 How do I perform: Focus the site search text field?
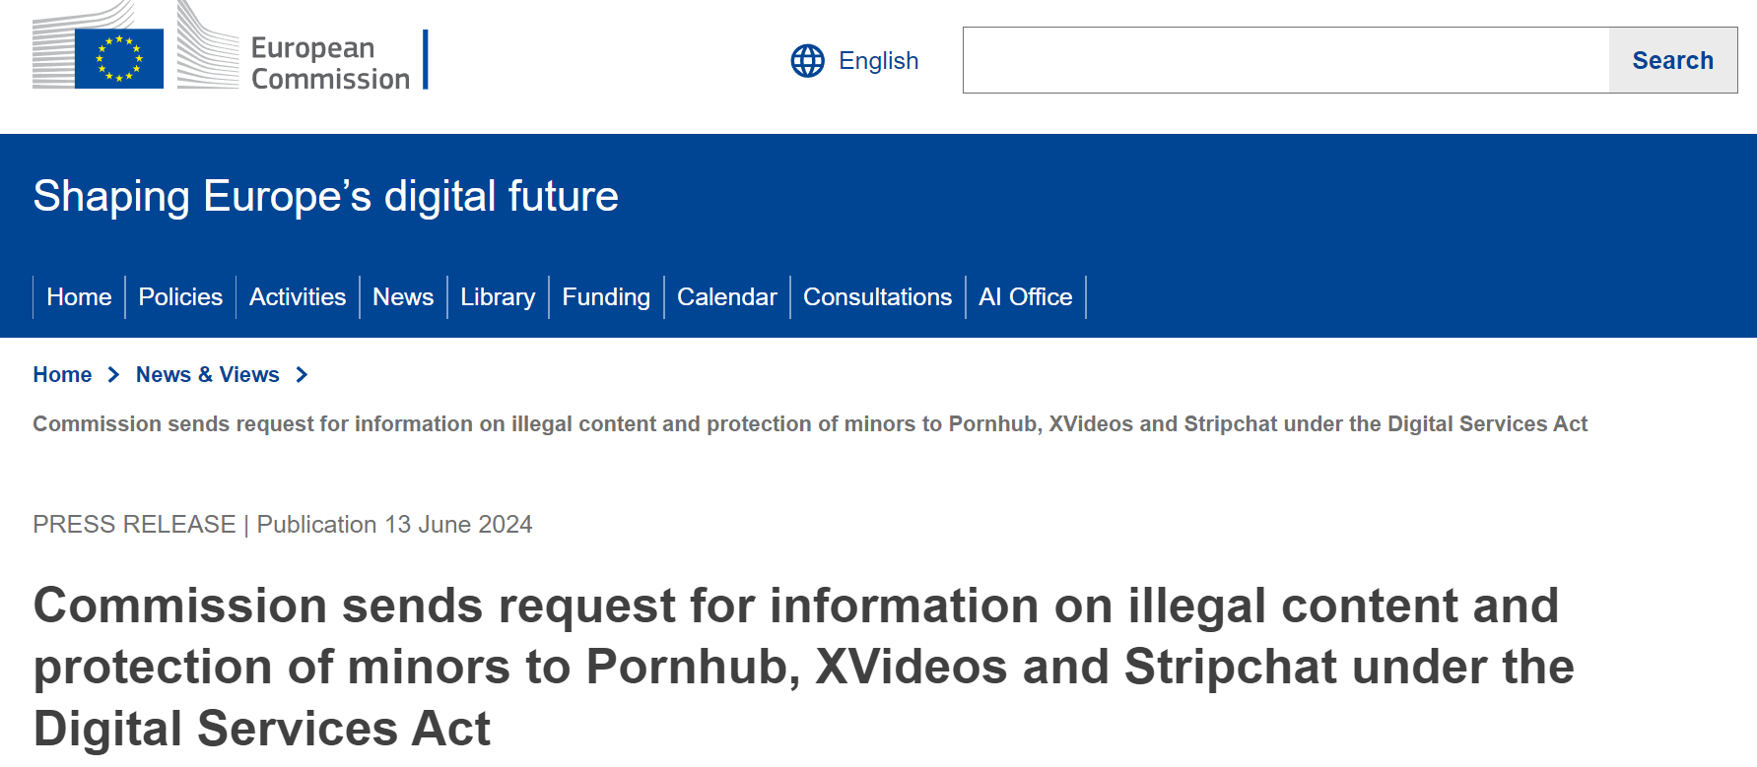pyautogui.click(x=1285, y=60)
